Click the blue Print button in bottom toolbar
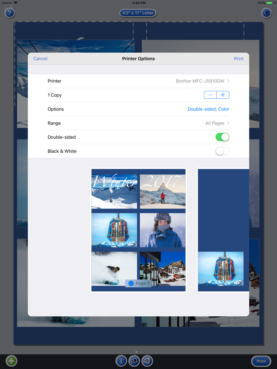 point(261,361)
